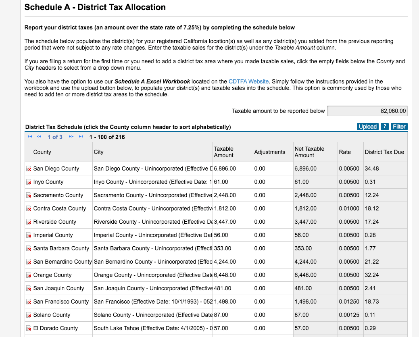Edit Taxable Amount for Riverside County
The image size is (419, 337).
pyautogui.click(x=233, y=222)
